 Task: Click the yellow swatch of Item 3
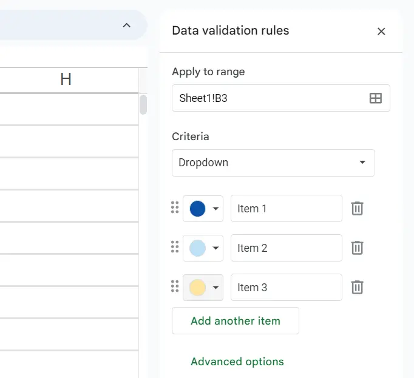(197, 287)
